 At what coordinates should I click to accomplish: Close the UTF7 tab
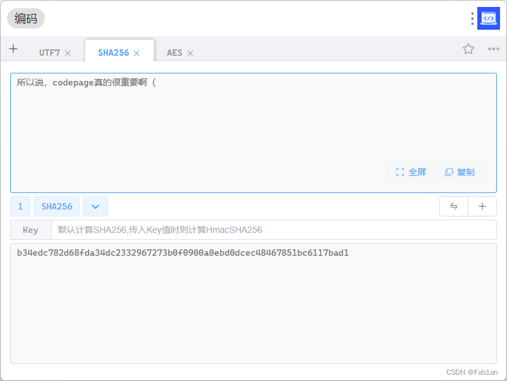pos(68,53)
